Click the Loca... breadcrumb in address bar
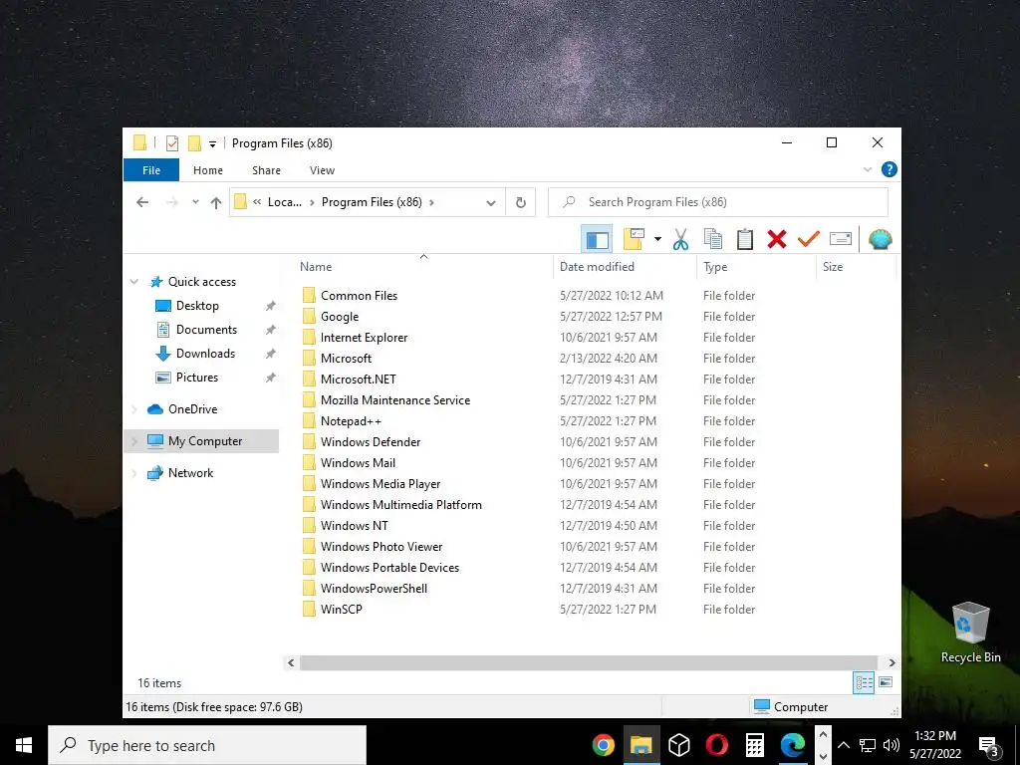Screen dimensions: 1020x765 tap(284, 202)
